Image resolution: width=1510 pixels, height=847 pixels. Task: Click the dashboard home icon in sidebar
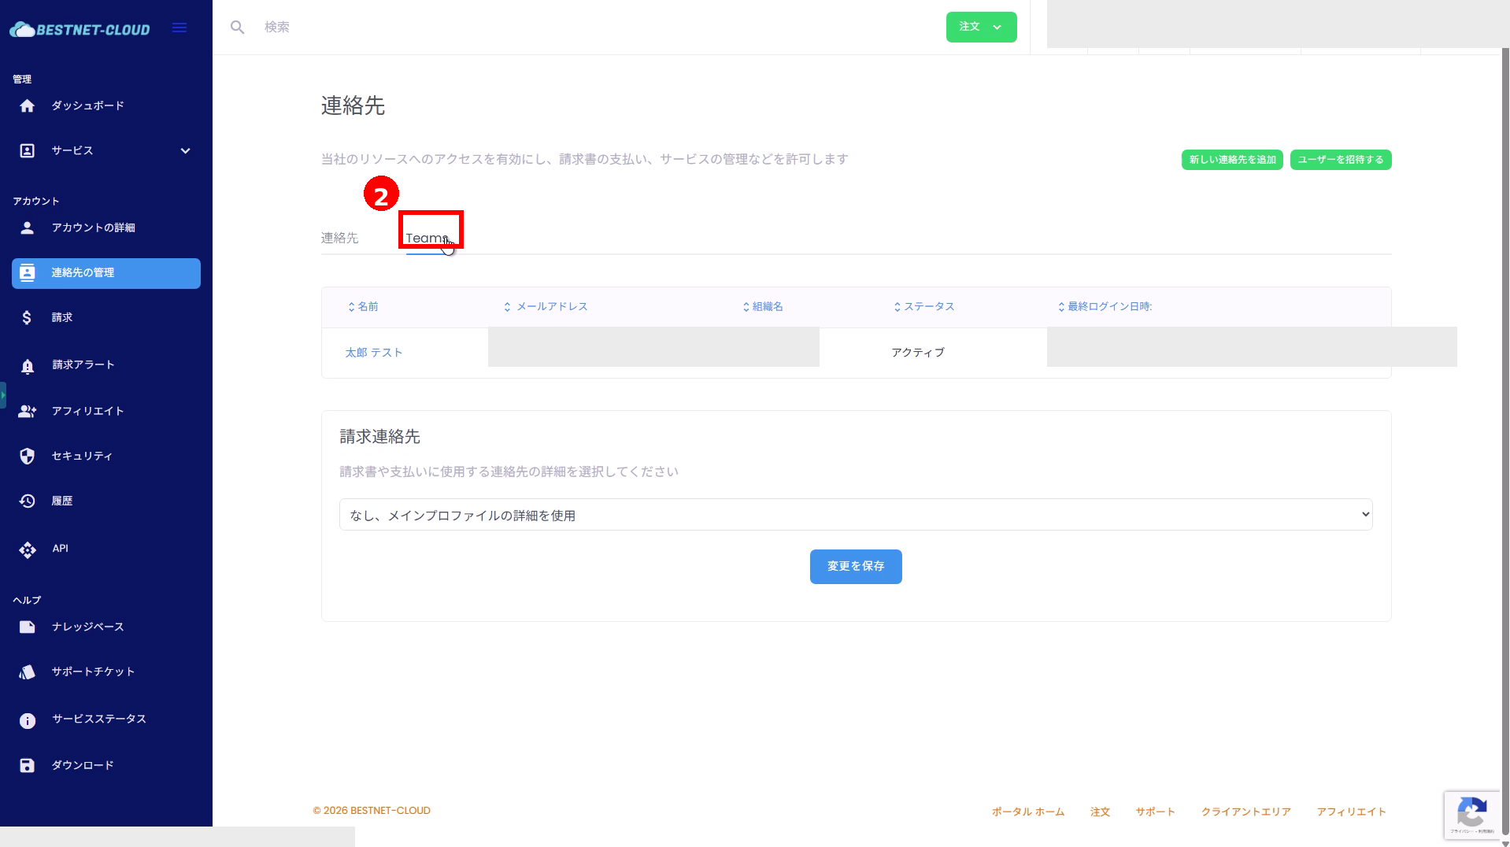coord(28,105)
